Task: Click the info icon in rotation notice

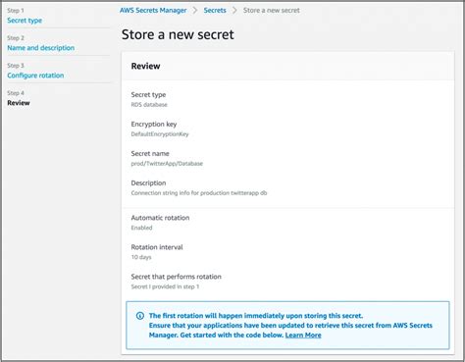Action: pos(140,316)
